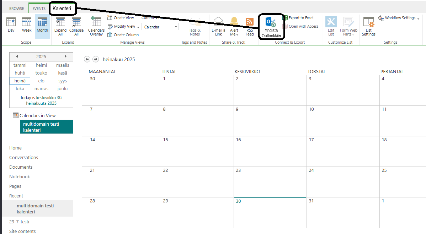The height and width of the screenshot is (234, 426).
Task: Switch to the BROWSE tab
Action: [x=17, y=9]
